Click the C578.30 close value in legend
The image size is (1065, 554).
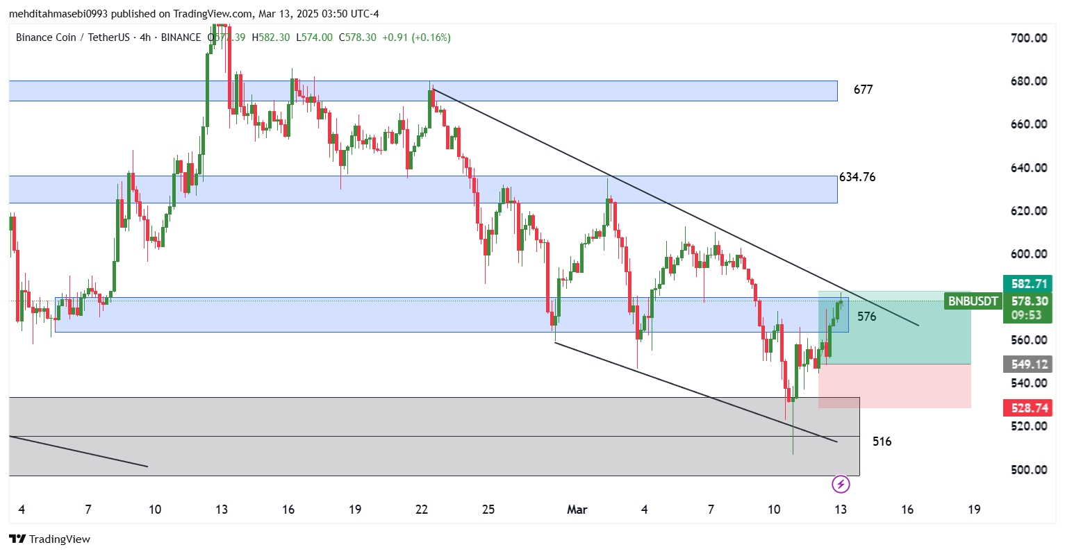click(x=357, y=37)
